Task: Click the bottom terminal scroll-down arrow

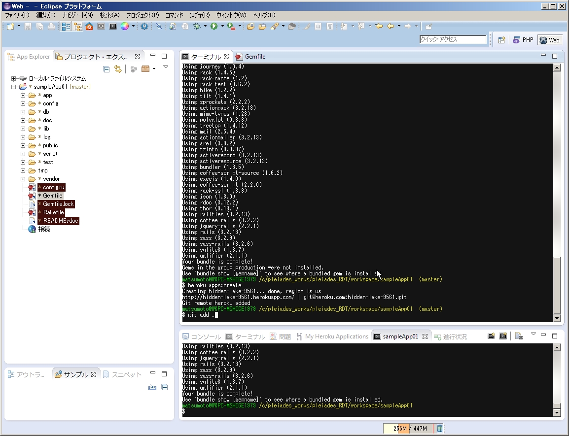Action: point(557,413)
